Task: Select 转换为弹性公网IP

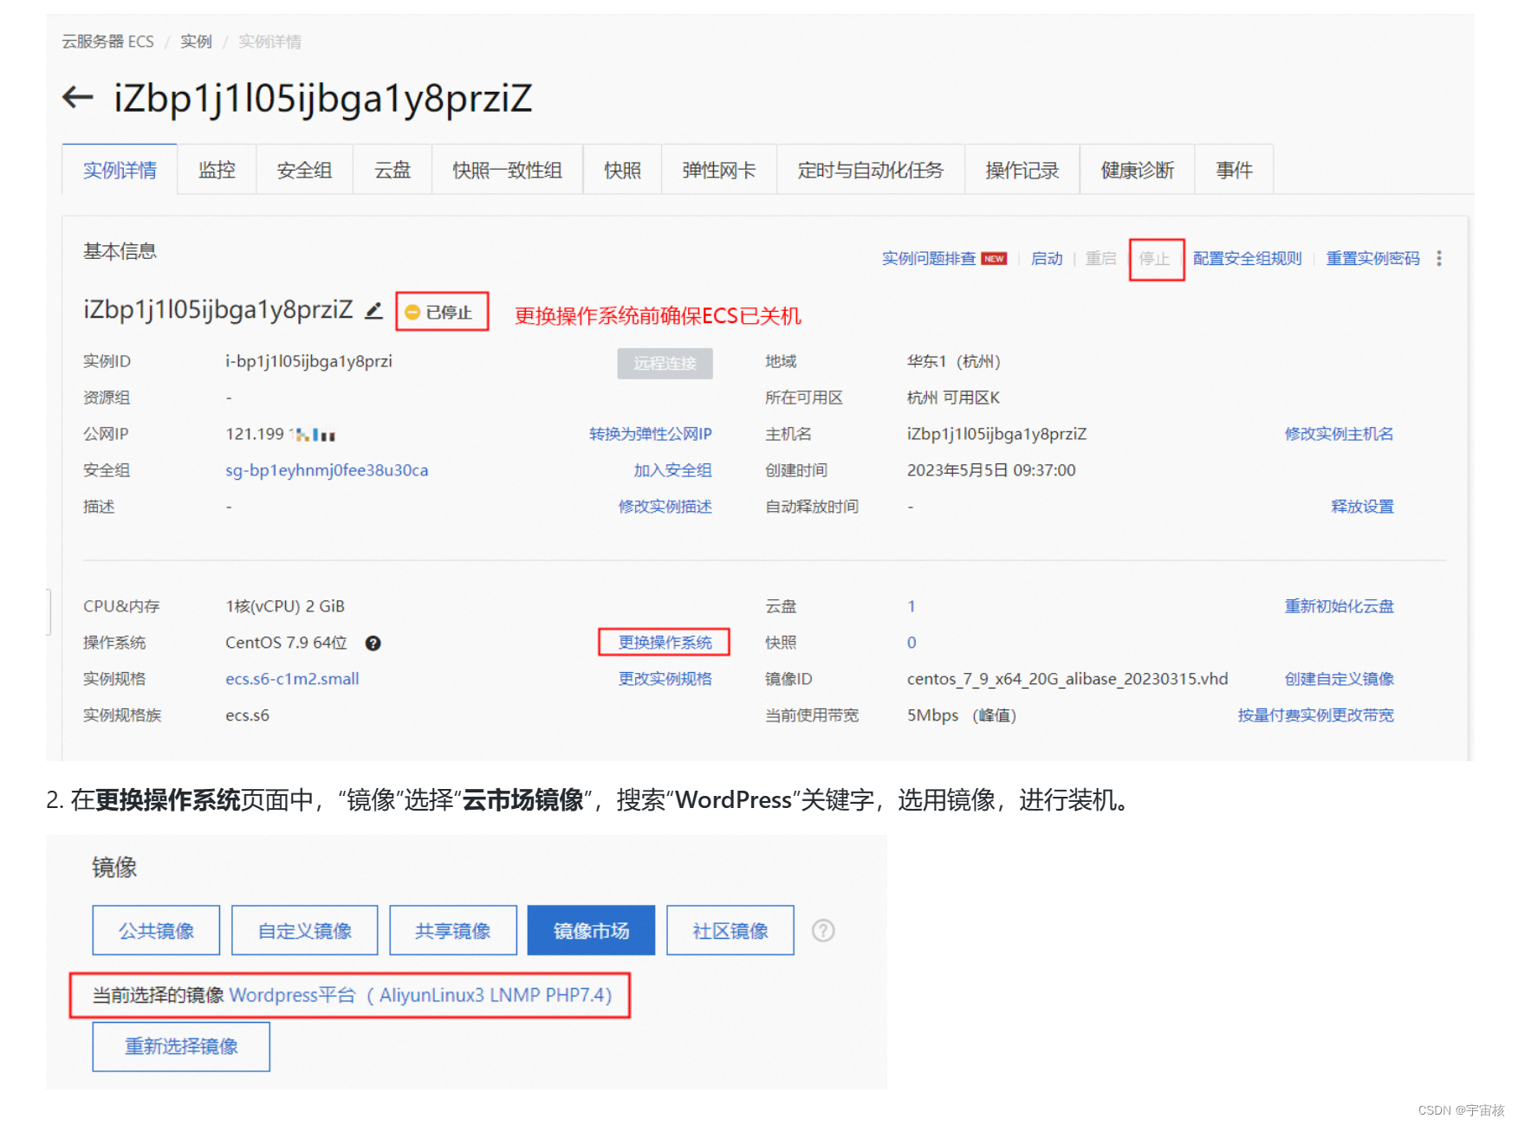Action: pos(650,434)
